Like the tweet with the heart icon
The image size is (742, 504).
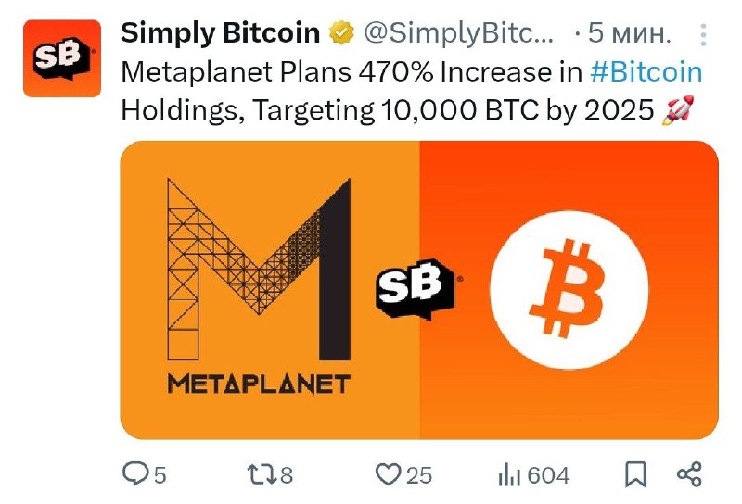(388, 474)
